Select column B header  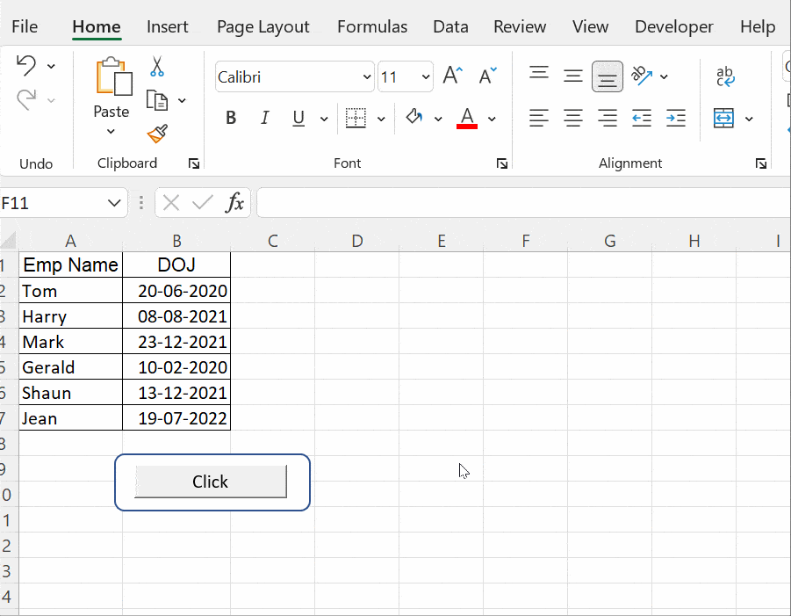176,241
